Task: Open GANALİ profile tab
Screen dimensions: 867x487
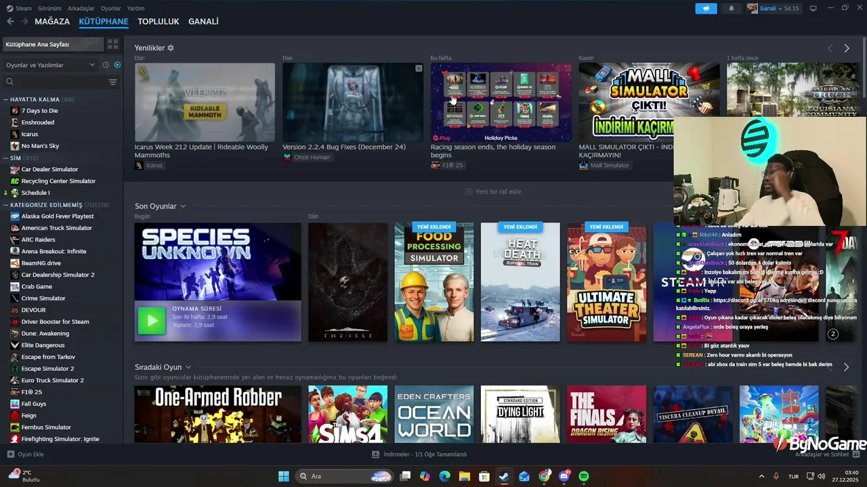Action: 203,22
